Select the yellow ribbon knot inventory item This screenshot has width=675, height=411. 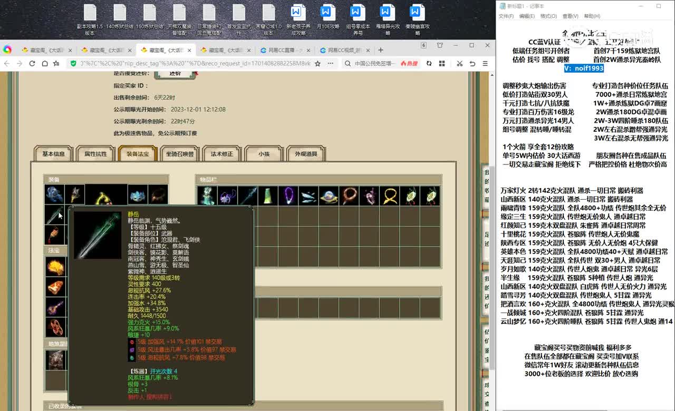[x=390, y=195]
